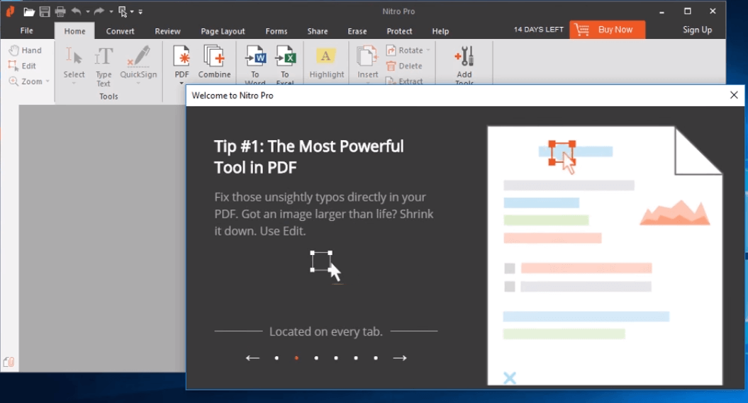Rotate pages using the Rotate button
The image size is (748, 403).
[405, 50]
